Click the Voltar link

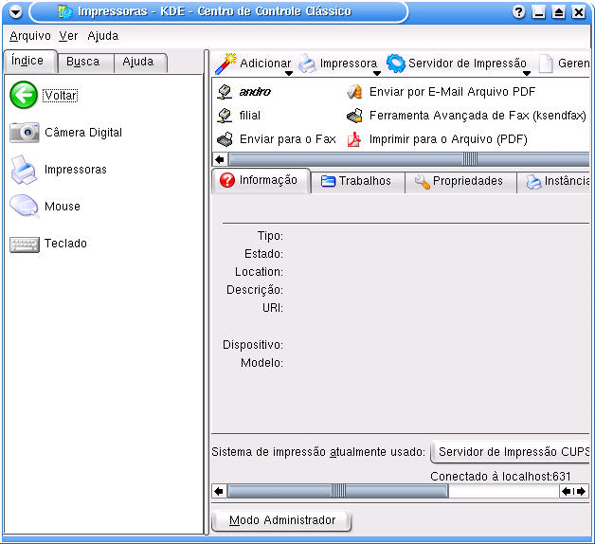pos(60,96)
